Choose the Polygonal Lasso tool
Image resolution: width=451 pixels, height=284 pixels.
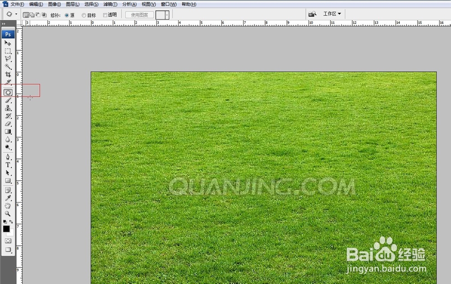pyautogui.click(x=8, y=59)
